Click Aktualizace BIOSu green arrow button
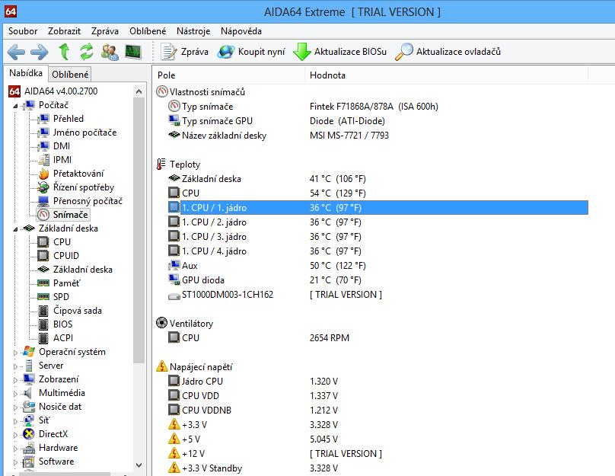Screen dimensions: 615x476 [340, 52]
